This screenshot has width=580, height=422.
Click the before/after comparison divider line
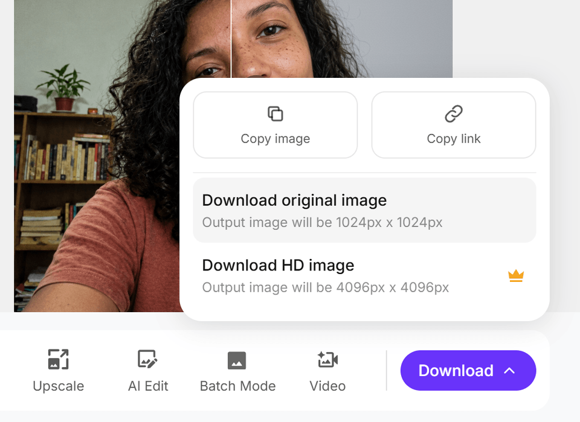pos(231,39)
